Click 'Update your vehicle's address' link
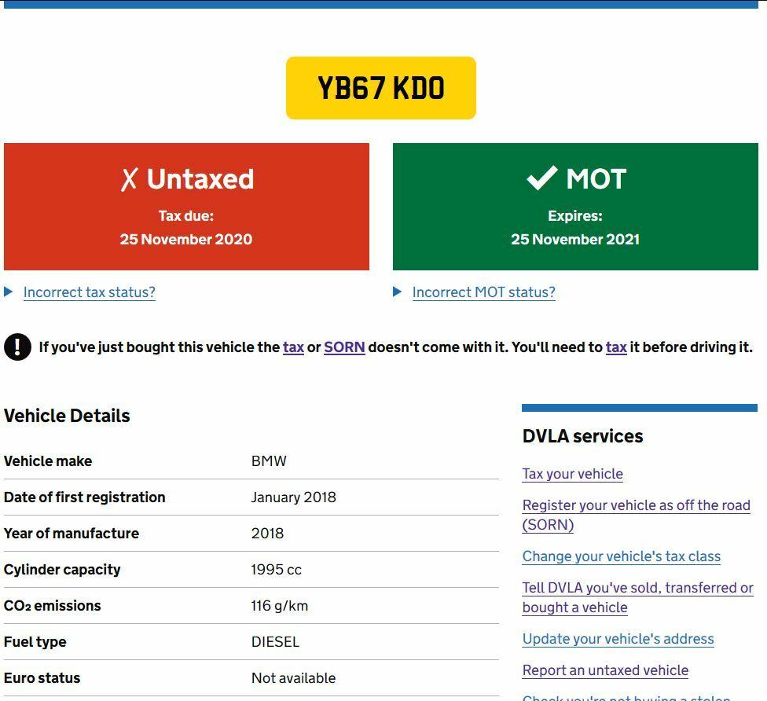The image size is (767, 701). (x=618, y=639)
